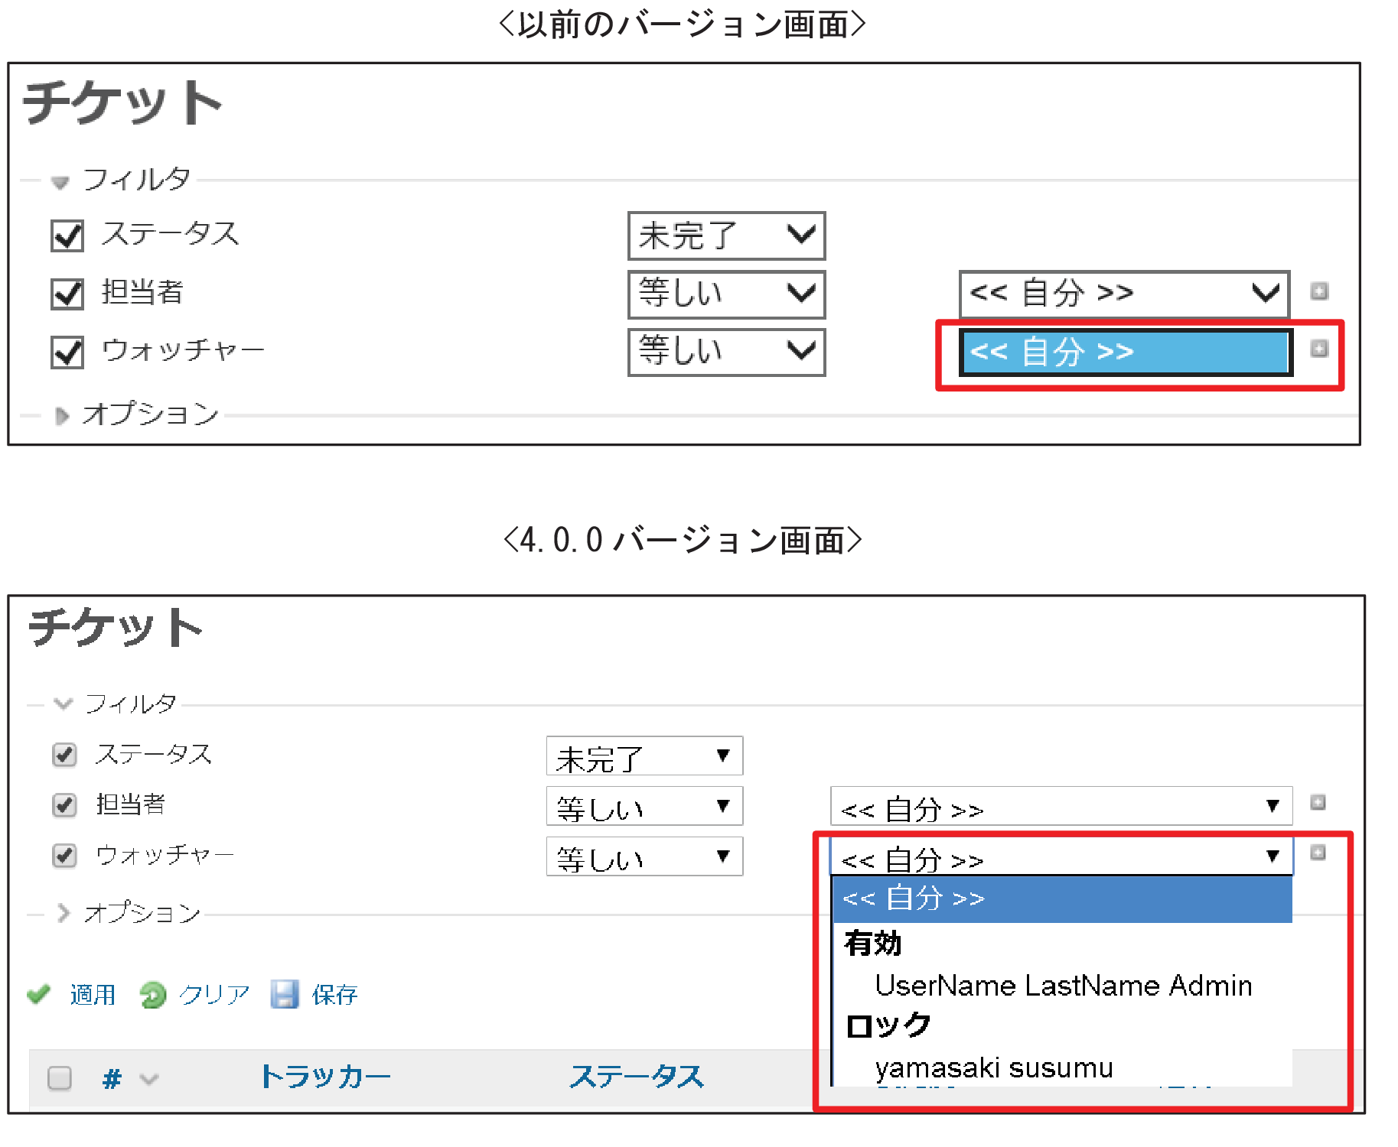The height and width of the screenshot is (1147, 1398).
Task: Select the highlighted <<自分>> option in the list
Action: [912, 898]
